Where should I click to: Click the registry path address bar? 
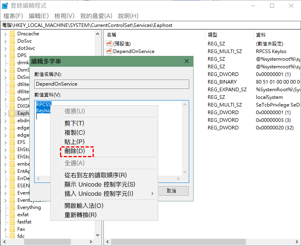point(150,25)
